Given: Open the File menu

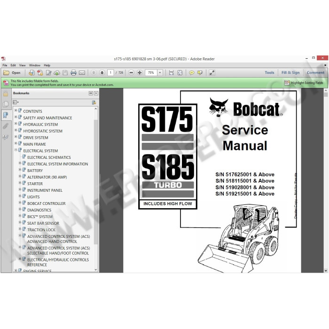Looking at the screenshot, I should 5,65.
